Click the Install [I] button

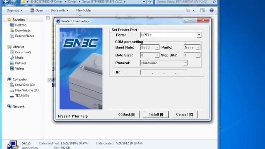tap(156, 115)
